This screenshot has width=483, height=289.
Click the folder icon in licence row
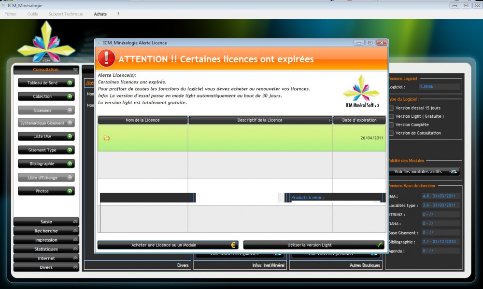tap(107, 138)
